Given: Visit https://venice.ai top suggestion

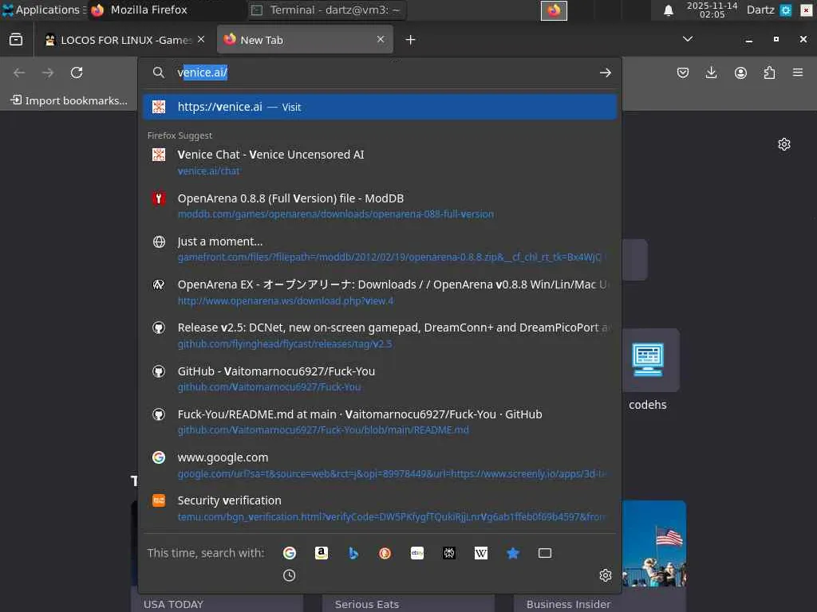Looking at the screenshot, I should tap(380, 107).
